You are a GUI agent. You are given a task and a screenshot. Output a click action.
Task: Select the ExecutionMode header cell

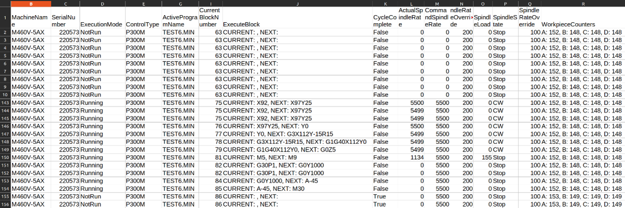[101, 24]
